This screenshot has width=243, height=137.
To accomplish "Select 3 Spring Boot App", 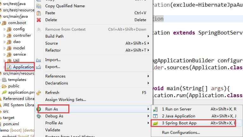I will (197, 123).
